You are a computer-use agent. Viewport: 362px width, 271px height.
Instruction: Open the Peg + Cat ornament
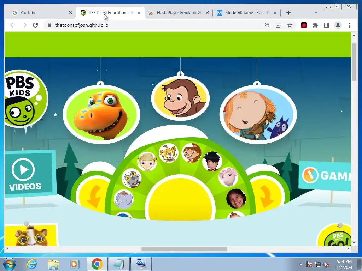click(x=258, y=114)
